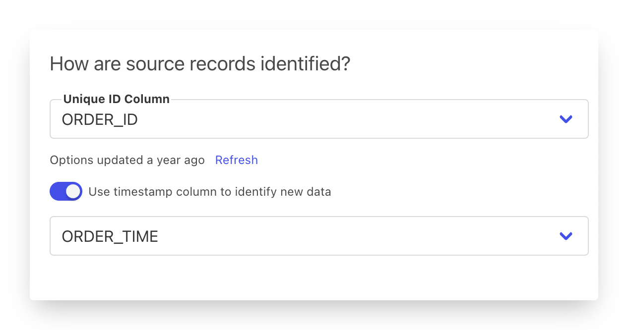The height and width of the screenshot is (330, 628).
Task: Select the ORDER_ID value text
Action: [100, 120]
